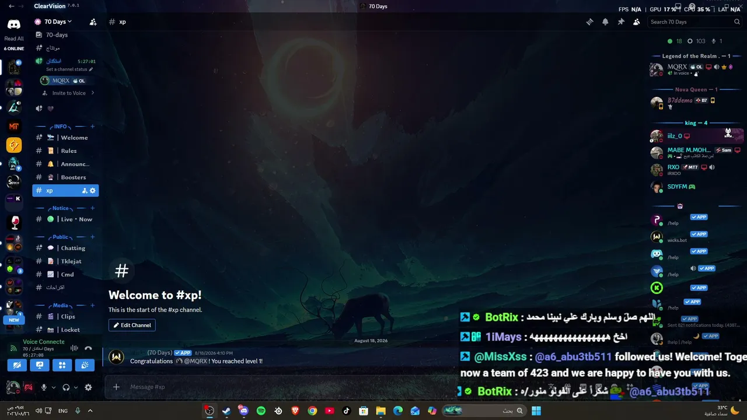Image resolution: width=747 pixels, height=420 pixels.
Task: Toggle noise suppression waveform icon
Action: [x=74, y=348]
